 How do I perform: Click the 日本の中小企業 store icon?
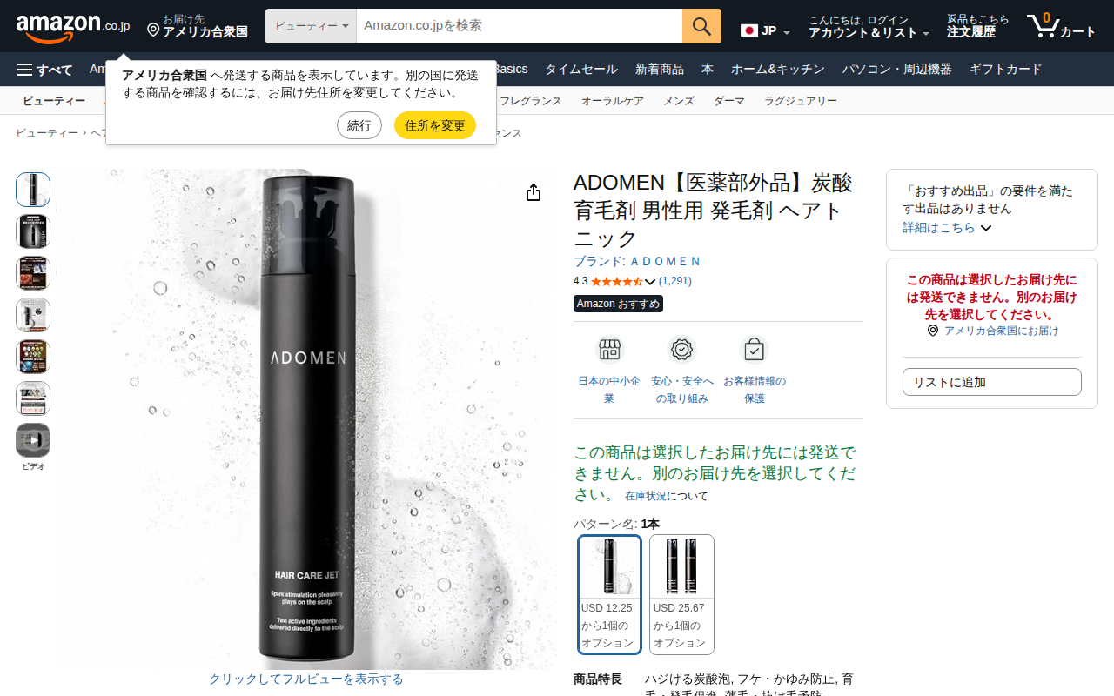(609, 350)
